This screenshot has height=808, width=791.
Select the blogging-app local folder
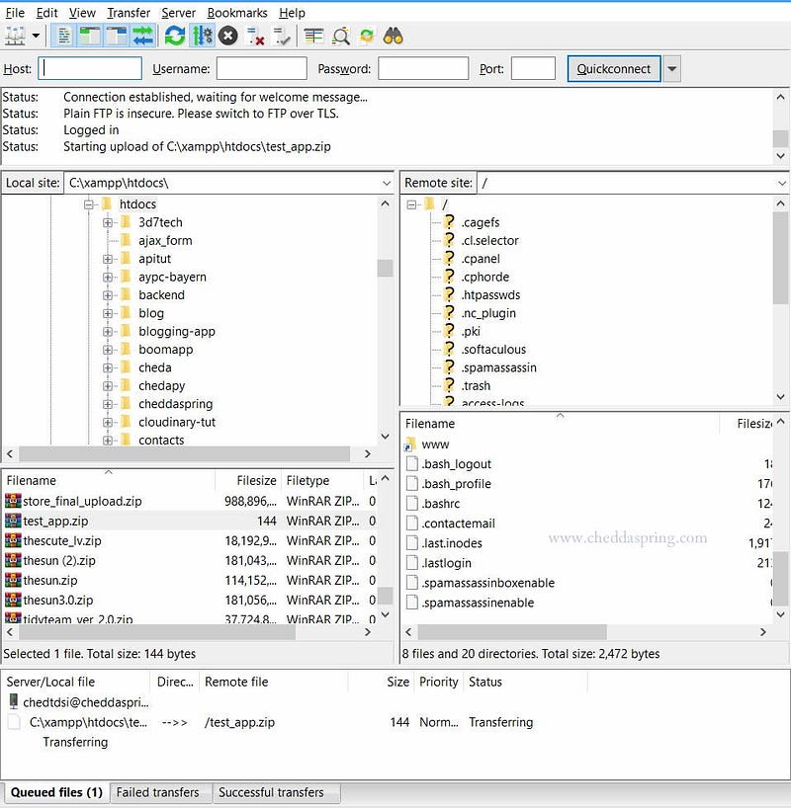pyautogui.click(x=176, y=331)
